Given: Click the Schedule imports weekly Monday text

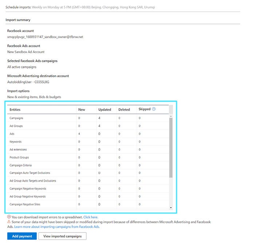Looking at the screenshot, I should pyautogui.click(x=93, y=7).
